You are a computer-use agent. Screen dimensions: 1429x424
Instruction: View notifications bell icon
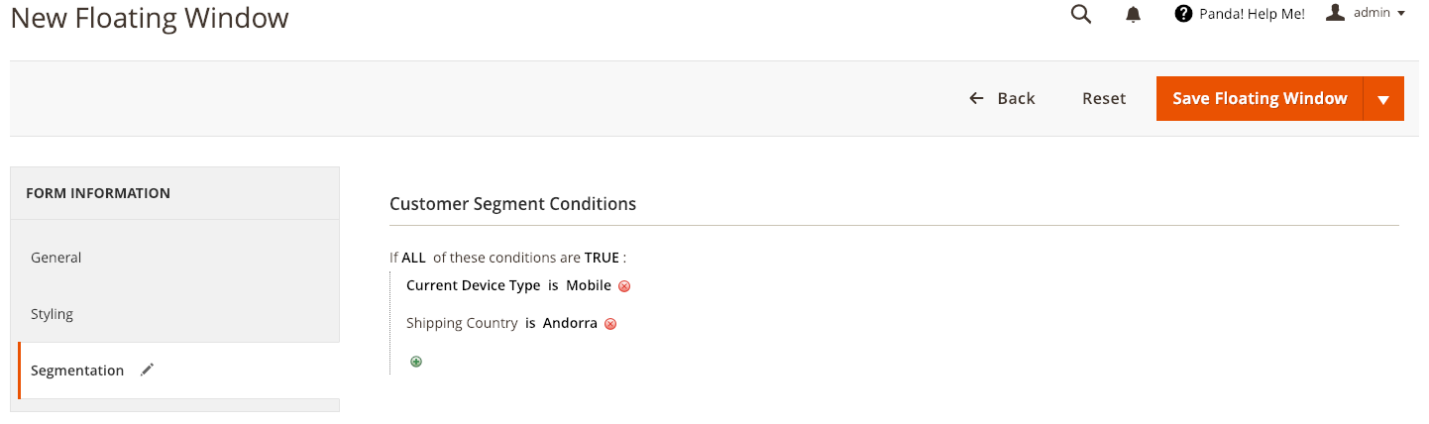[1134, 15]
